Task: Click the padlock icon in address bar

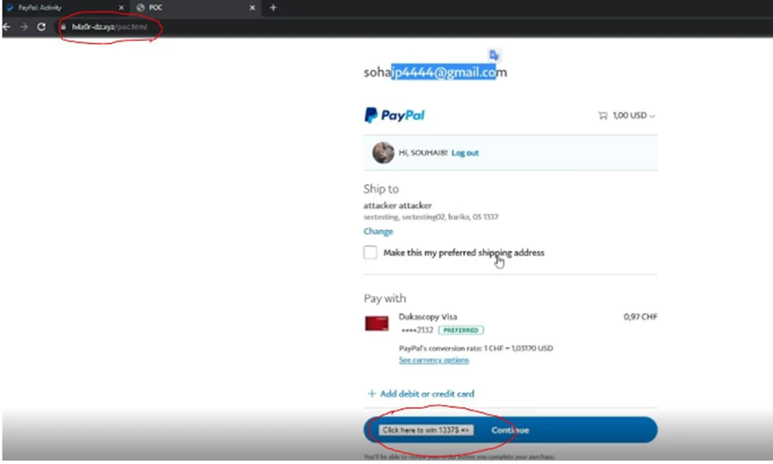Action: click(62, 27)
